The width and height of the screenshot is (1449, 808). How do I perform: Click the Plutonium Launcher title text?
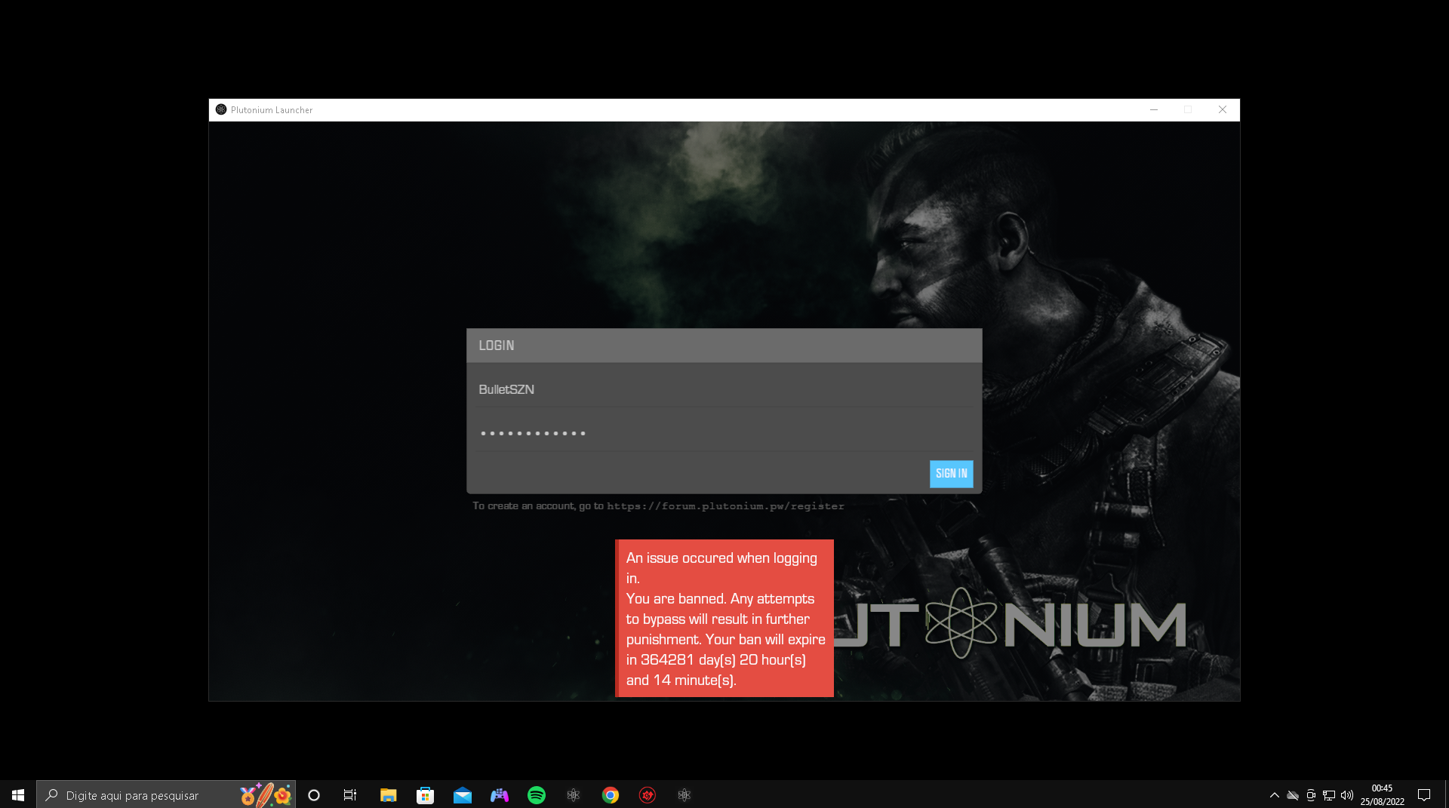pyautogui.click(x=272, y=110)
